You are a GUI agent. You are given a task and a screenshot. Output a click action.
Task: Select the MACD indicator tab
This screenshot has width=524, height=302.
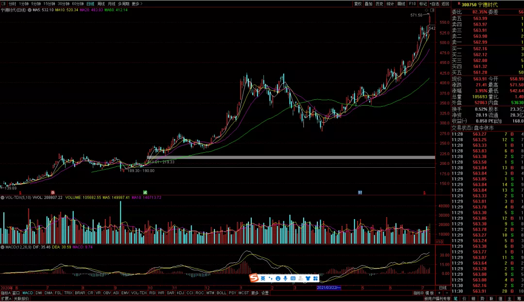(x=28, y=293)
